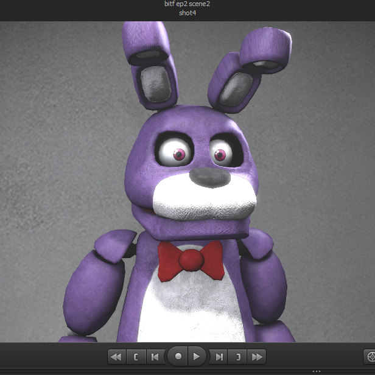Screen dimensions: 375x375
Task: Select Bonnie's red bow tie in viewport
Action: coord(191,260)
